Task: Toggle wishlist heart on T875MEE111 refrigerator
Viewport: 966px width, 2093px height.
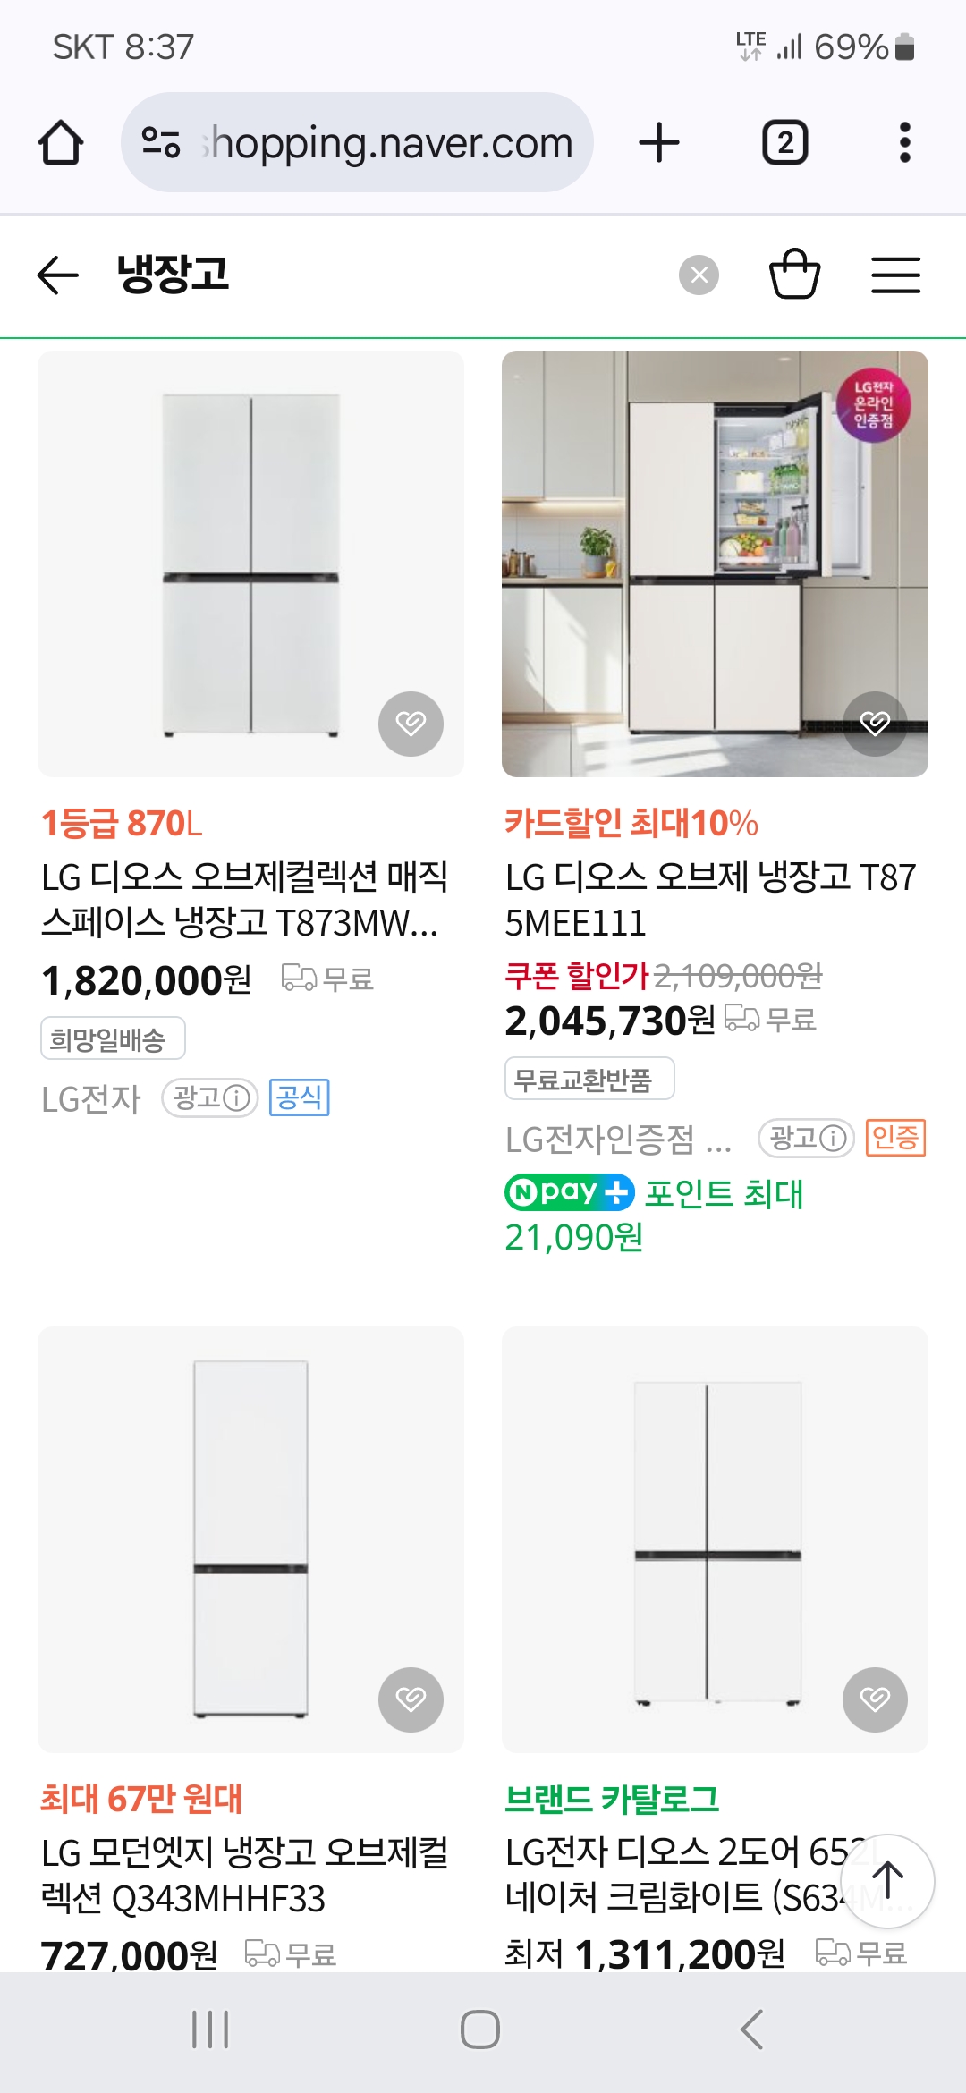Action: point(875,724)
